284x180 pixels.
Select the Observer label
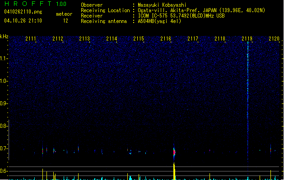(92, 5)
